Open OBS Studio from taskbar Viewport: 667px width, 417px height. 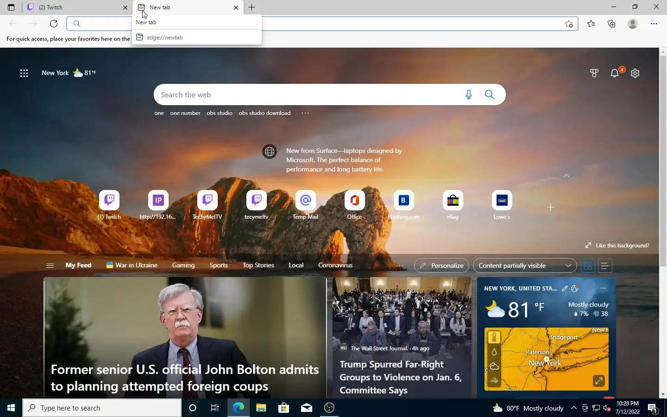[x=329, y=408]
